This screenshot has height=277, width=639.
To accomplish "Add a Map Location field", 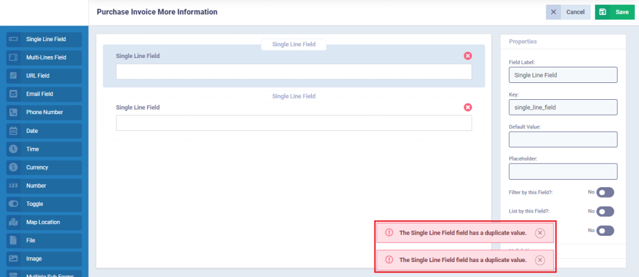I will [44, 223].
